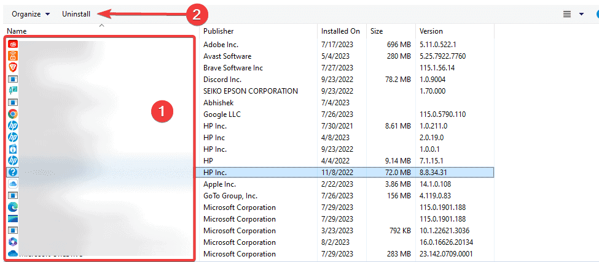Click the Epson program icon
599x262 pixels.
[13, 91]
